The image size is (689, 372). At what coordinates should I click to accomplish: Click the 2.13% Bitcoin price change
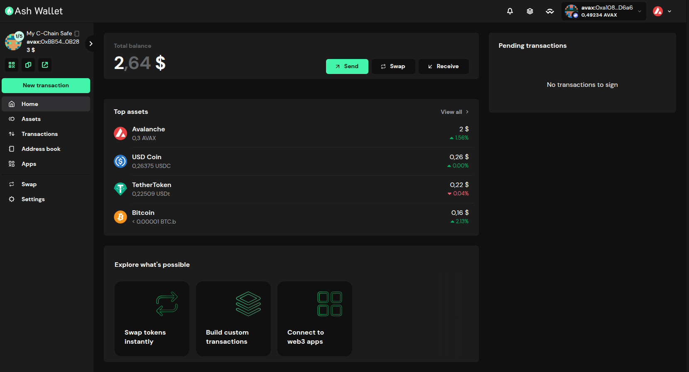(x=460, y=222)
